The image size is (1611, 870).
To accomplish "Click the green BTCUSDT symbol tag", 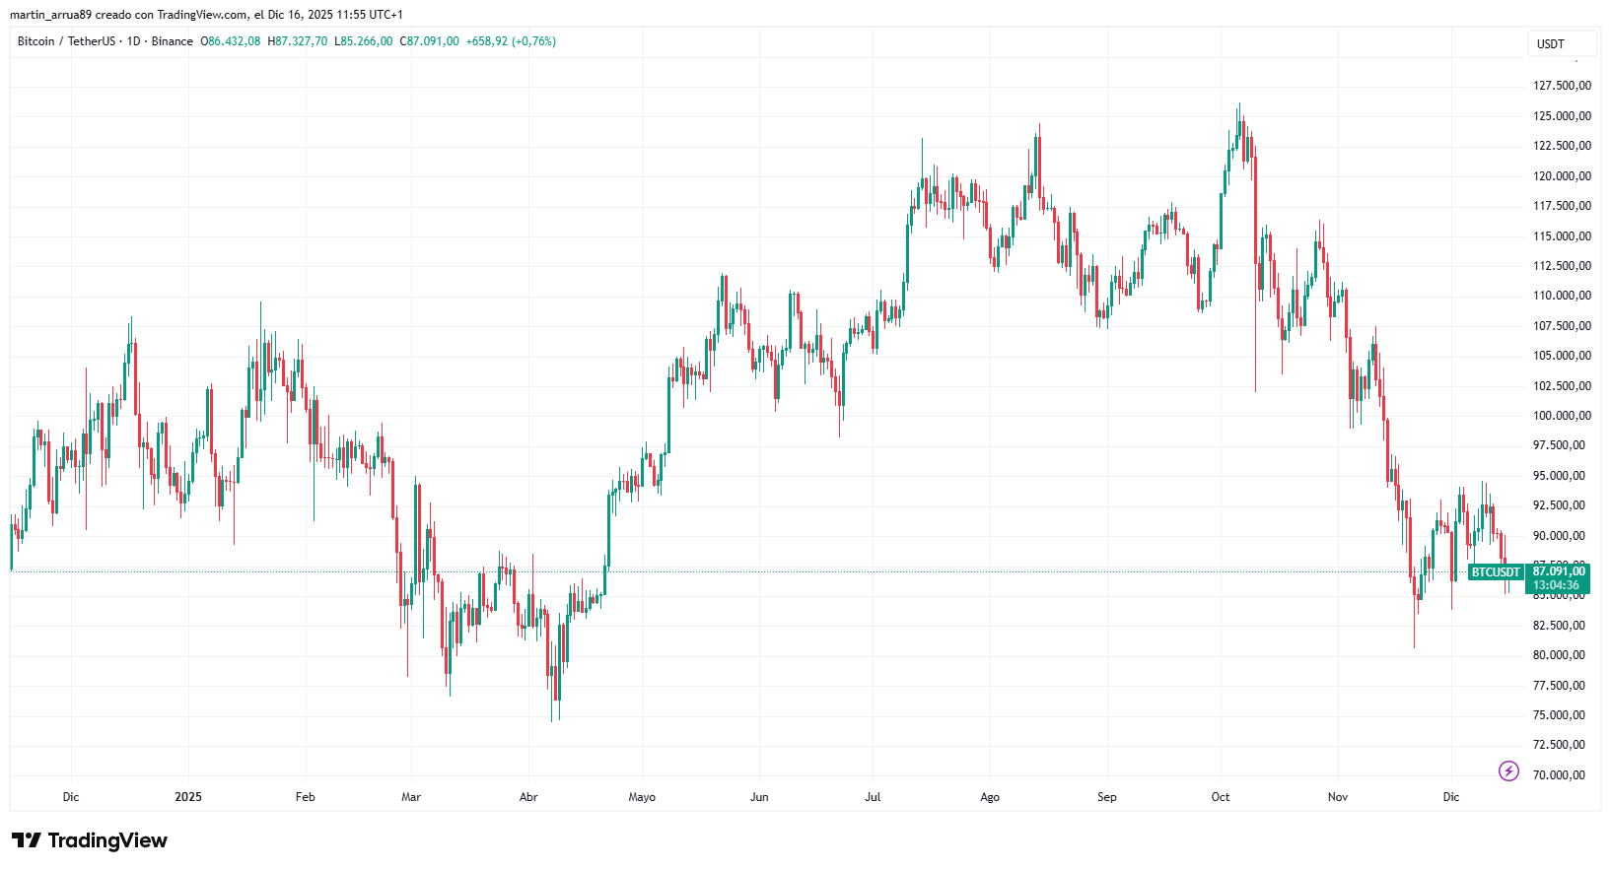I will click(x=1496, y=571).
